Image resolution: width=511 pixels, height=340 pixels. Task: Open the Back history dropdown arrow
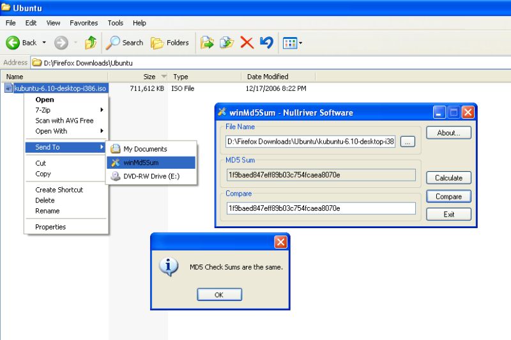pyautogui.click(x=44, y=43)
